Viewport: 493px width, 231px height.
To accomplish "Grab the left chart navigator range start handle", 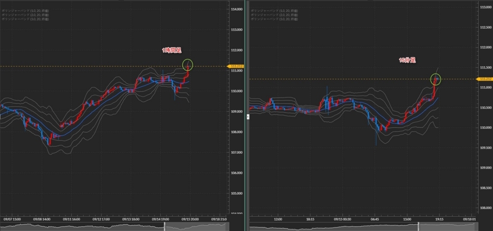I will [165, 226].
